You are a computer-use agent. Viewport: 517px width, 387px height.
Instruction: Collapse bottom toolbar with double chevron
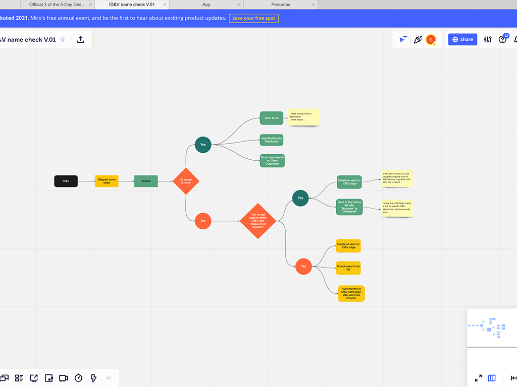tap(109, 378)
